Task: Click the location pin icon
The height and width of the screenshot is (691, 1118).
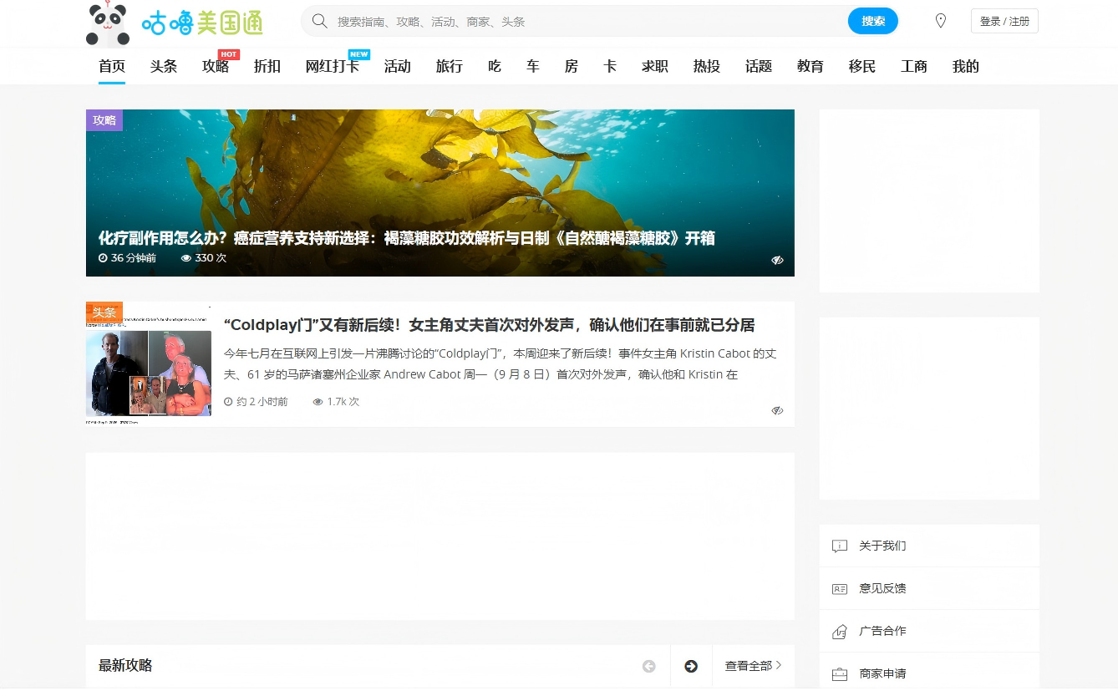Action: [940, 21]
